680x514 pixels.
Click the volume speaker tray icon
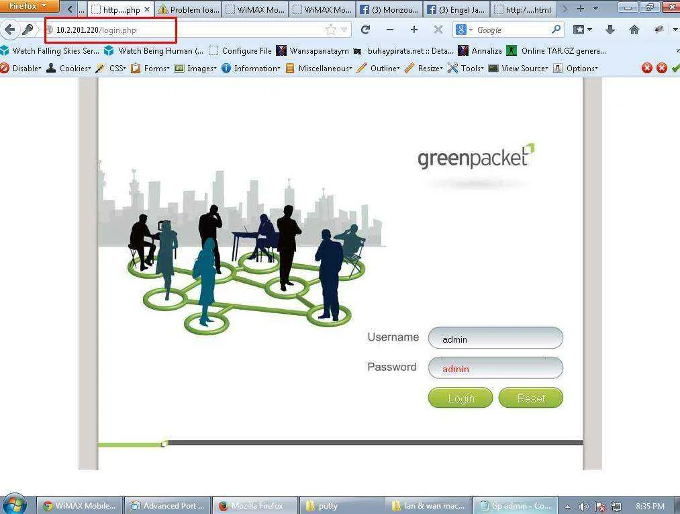pyautogui.click(x=583, y=506)
